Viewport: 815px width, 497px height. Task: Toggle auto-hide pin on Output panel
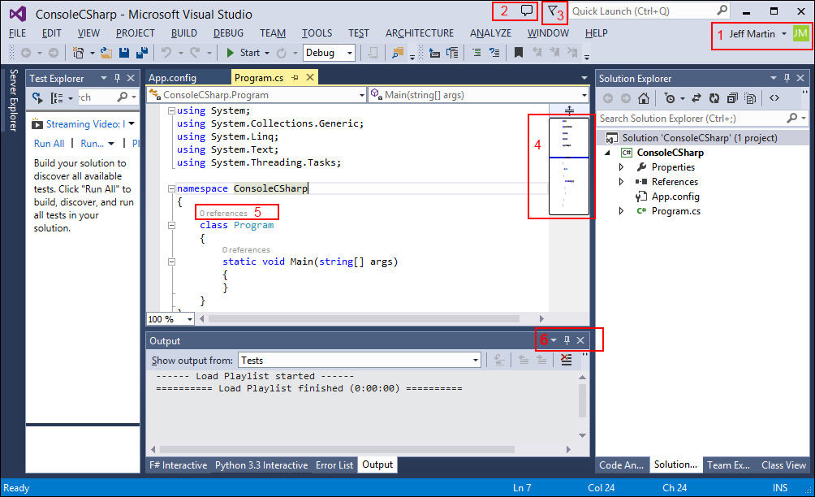[x=567, y=340]
